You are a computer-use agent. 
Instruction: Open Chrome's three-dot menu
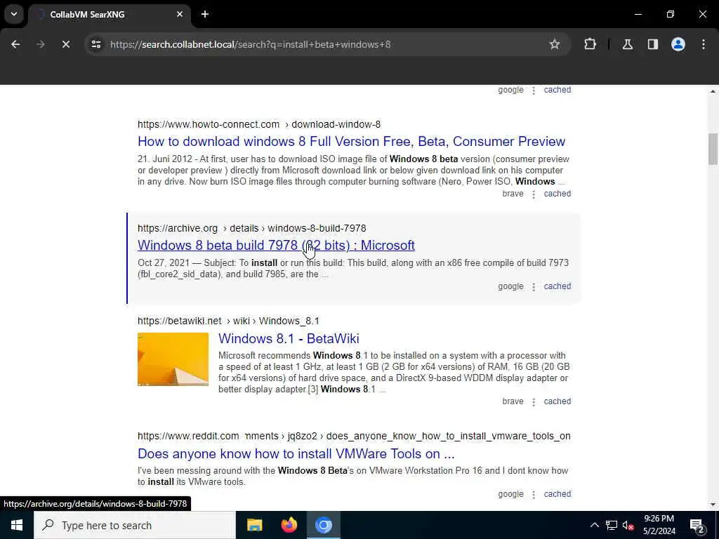pyautogui.click(x=704, y=44)
